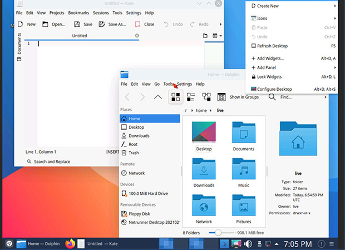
Task: Expand Kate toolbar overflow arrow
Action: 220,24
